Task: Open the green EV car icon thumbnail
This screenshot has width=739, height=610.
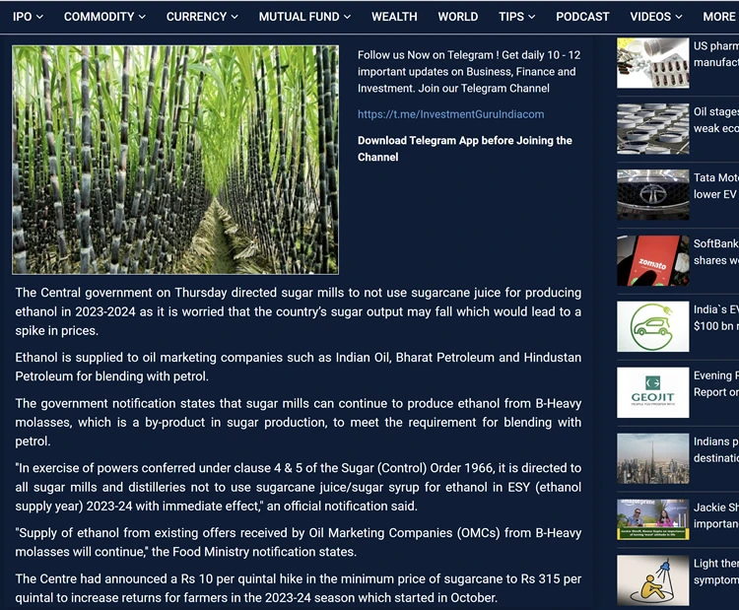Action: [x=652, y=327]
